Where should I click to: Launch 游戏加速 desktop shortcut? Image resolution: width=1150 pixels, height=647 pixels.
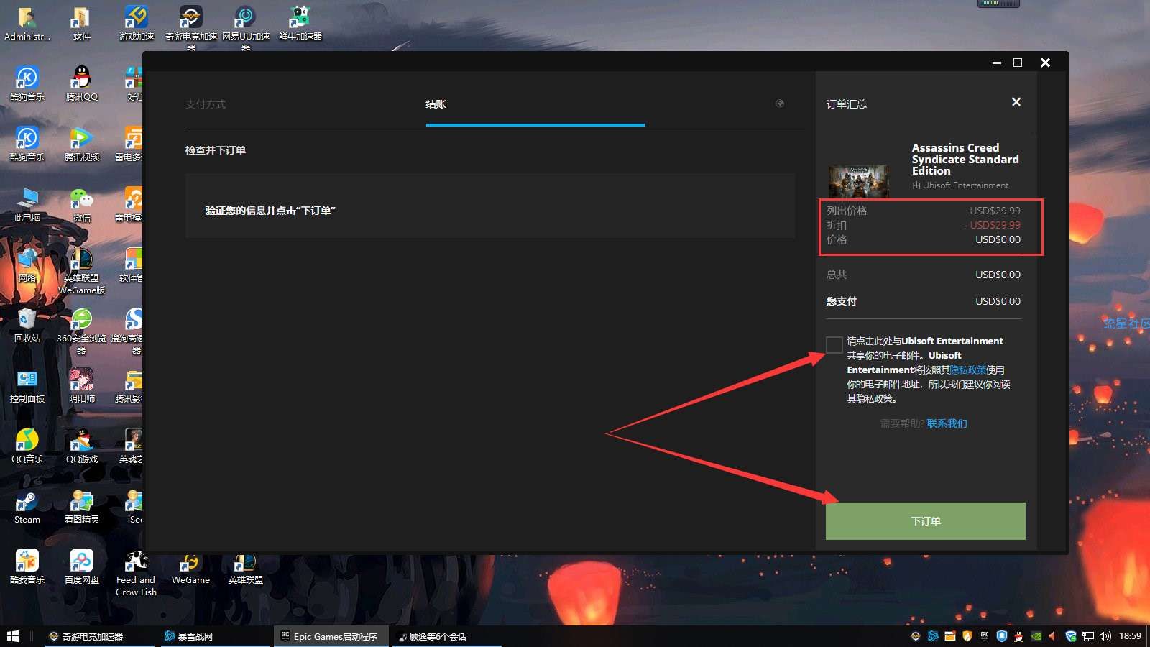(x=137, y=24)
